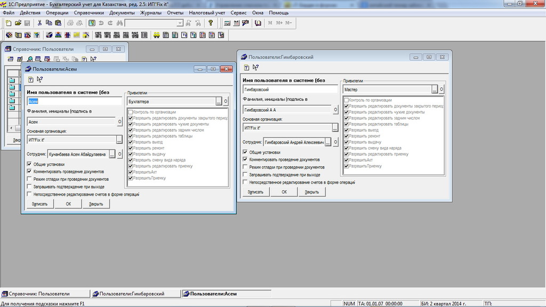This screenshot has width=546, height=307.
Task: Expand the search combo box in main toolbar
Action: click(180, 23)
